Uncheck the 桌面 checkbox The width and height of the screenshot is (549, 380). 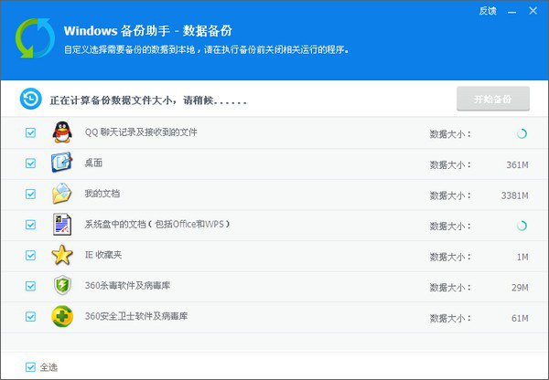(x=30, y=164)
